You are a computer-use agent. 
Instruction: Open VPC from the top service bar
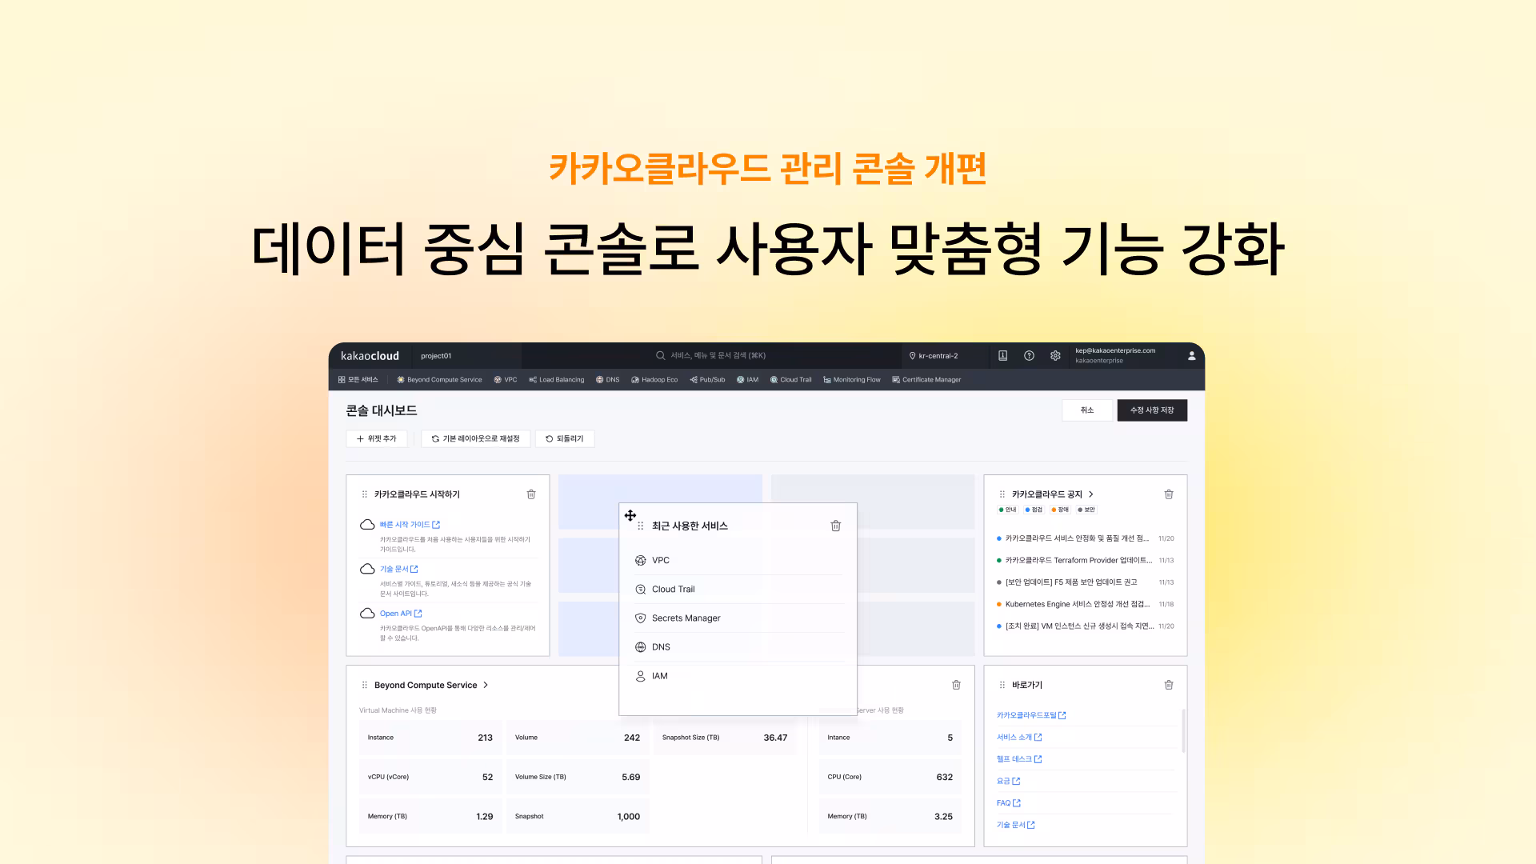[x=505, y=380]
